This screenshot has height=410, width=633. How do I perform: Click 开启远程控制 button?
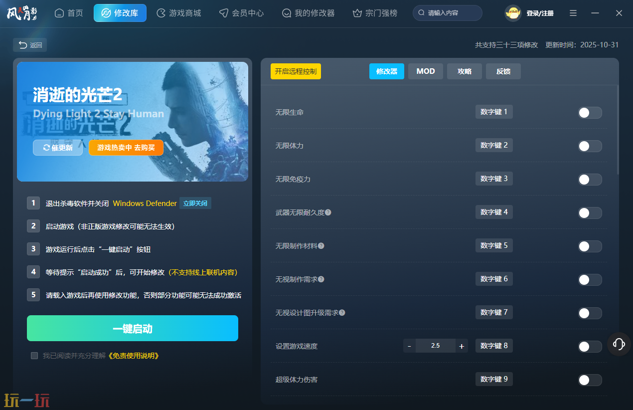pos(296,71)
